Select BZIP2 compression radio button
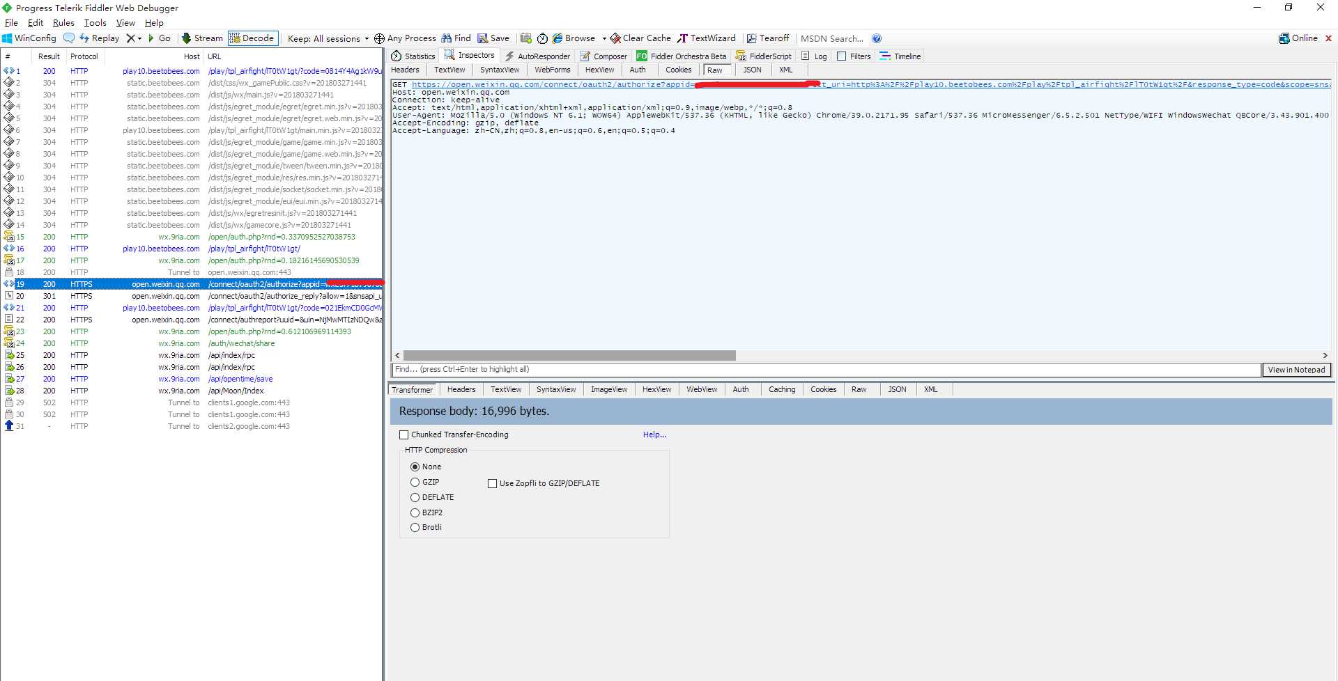This screenshot has width=1338, height=681. coord(415,512)
